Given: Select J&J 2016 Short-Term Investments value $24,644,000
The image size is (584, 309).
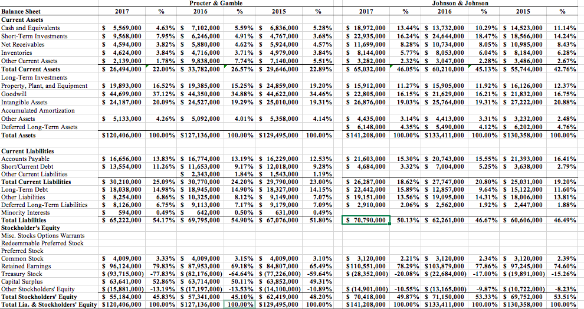Looking at the screenshot, I should pyautogui.click(x=444, y=36).
